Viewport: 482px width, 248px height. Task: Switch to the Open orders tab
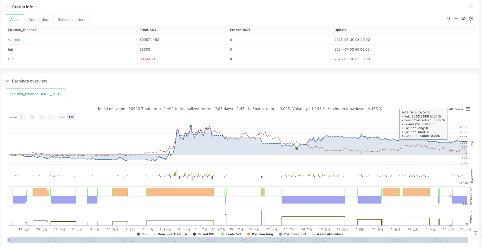39,20
